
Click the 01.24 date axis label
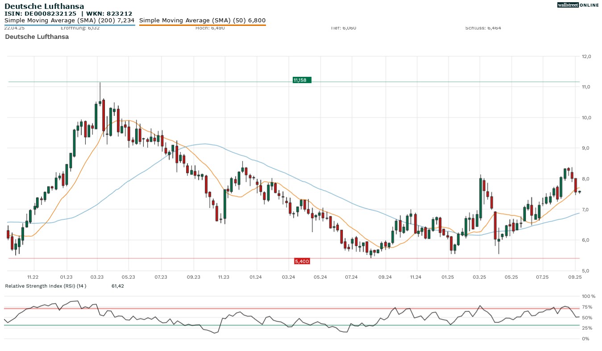point(256,277)
